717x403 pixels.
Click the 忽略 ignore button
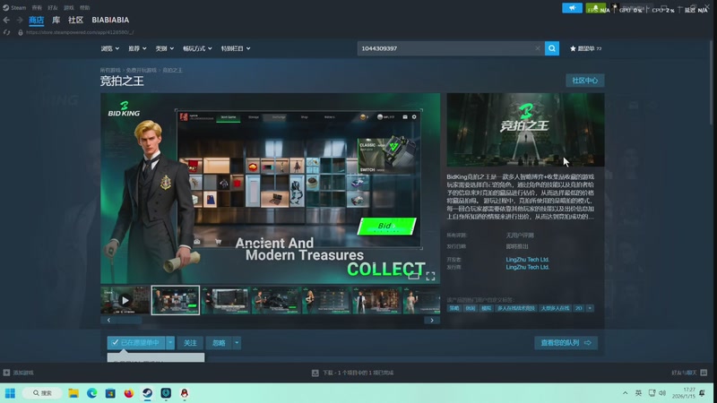219,343
